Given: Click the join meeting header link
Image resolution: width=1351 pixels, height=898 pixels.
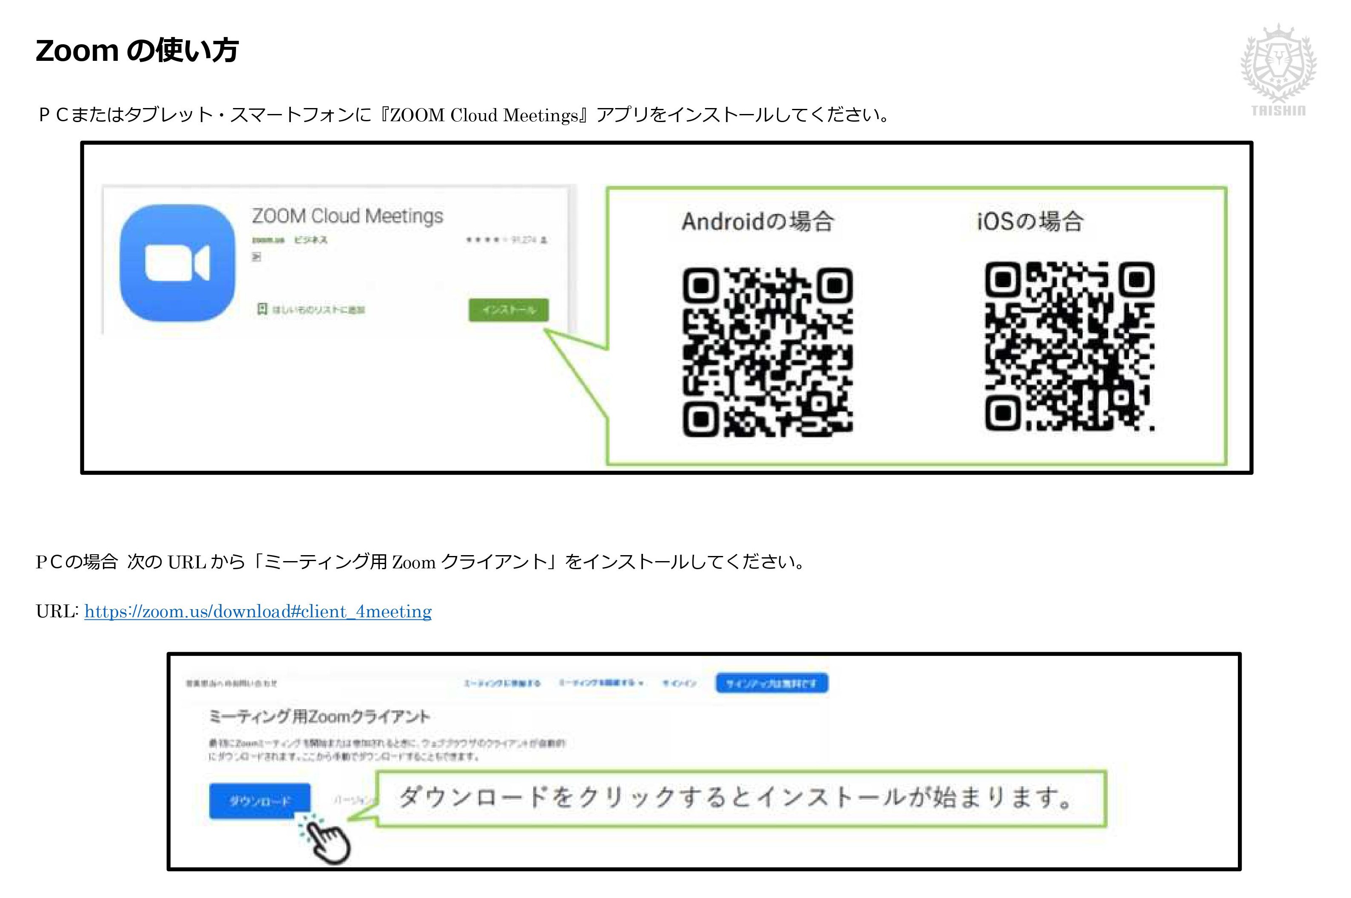Looking at the screenshot, I should pyautogui.click(x=502, y=683).
